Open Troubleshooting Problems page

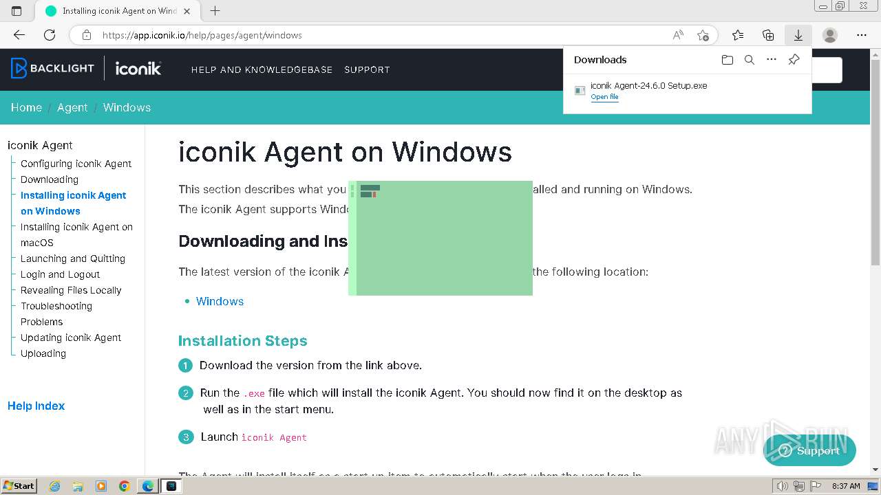(x=56, y=313)
